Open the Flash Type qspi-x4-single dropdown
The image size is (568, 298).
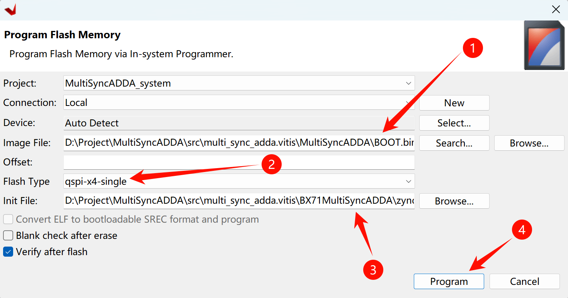point(408,181)
